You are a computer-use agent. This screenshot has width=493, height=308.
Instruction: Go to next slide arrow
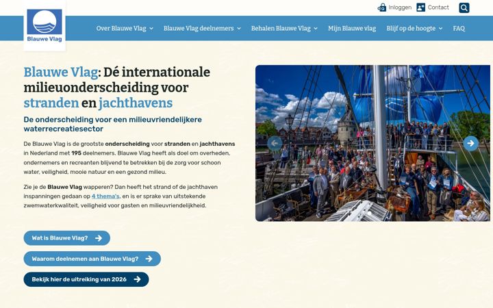470,143
